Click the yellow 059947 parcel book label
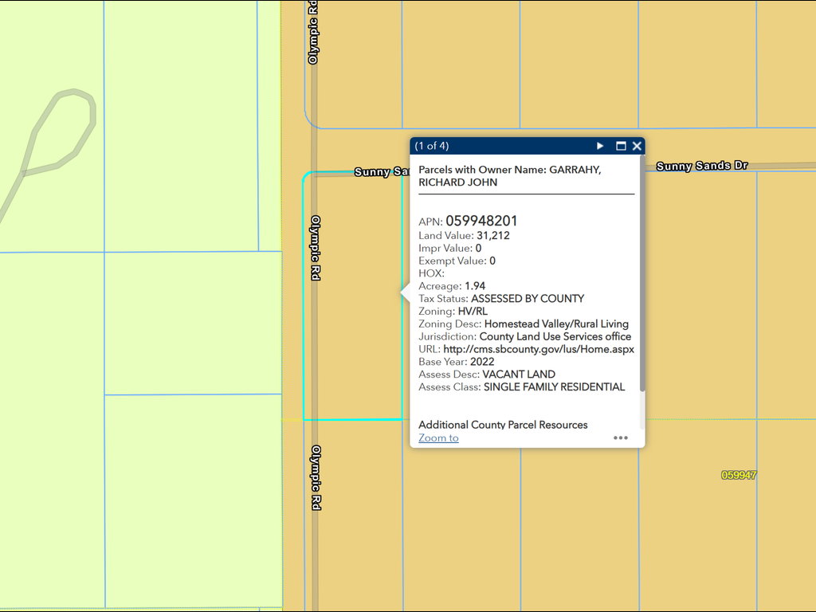 point(738,475)
